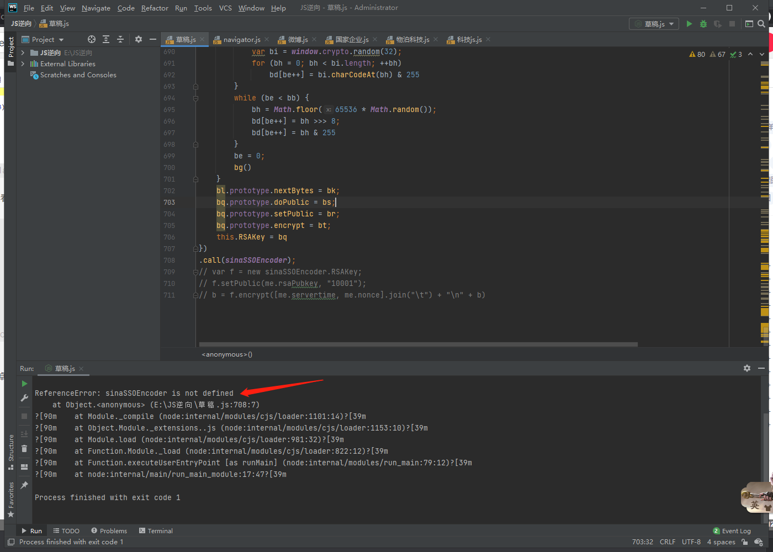Open the Tools menu
The image size is (773, 552).
tap(203, 8)
